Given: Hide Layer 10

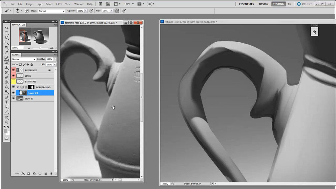Looking at the screenshot, I should (13, 98).
